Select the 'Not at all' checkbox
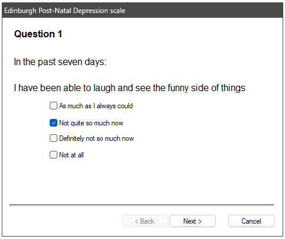Image resolution: width=285 pixels, height=239 pixels. (x=53, y=155)
